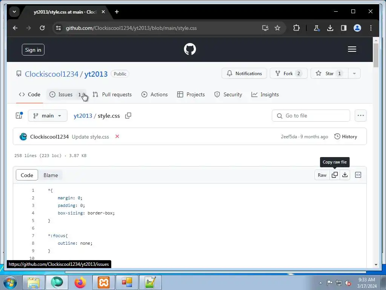Switch to the Actions tab
386x290 pixels.
click(x=155, y=94)
